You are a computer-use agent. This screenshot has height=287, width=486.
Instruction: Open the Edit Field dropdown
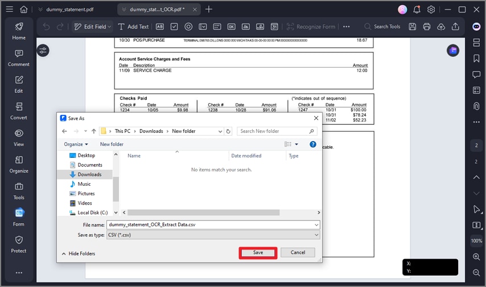click(92, 27)
